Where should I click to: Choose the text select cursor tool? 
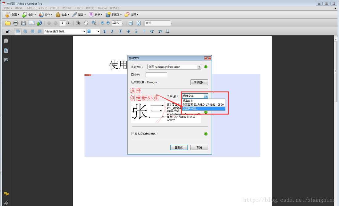(x=78, y=23)
